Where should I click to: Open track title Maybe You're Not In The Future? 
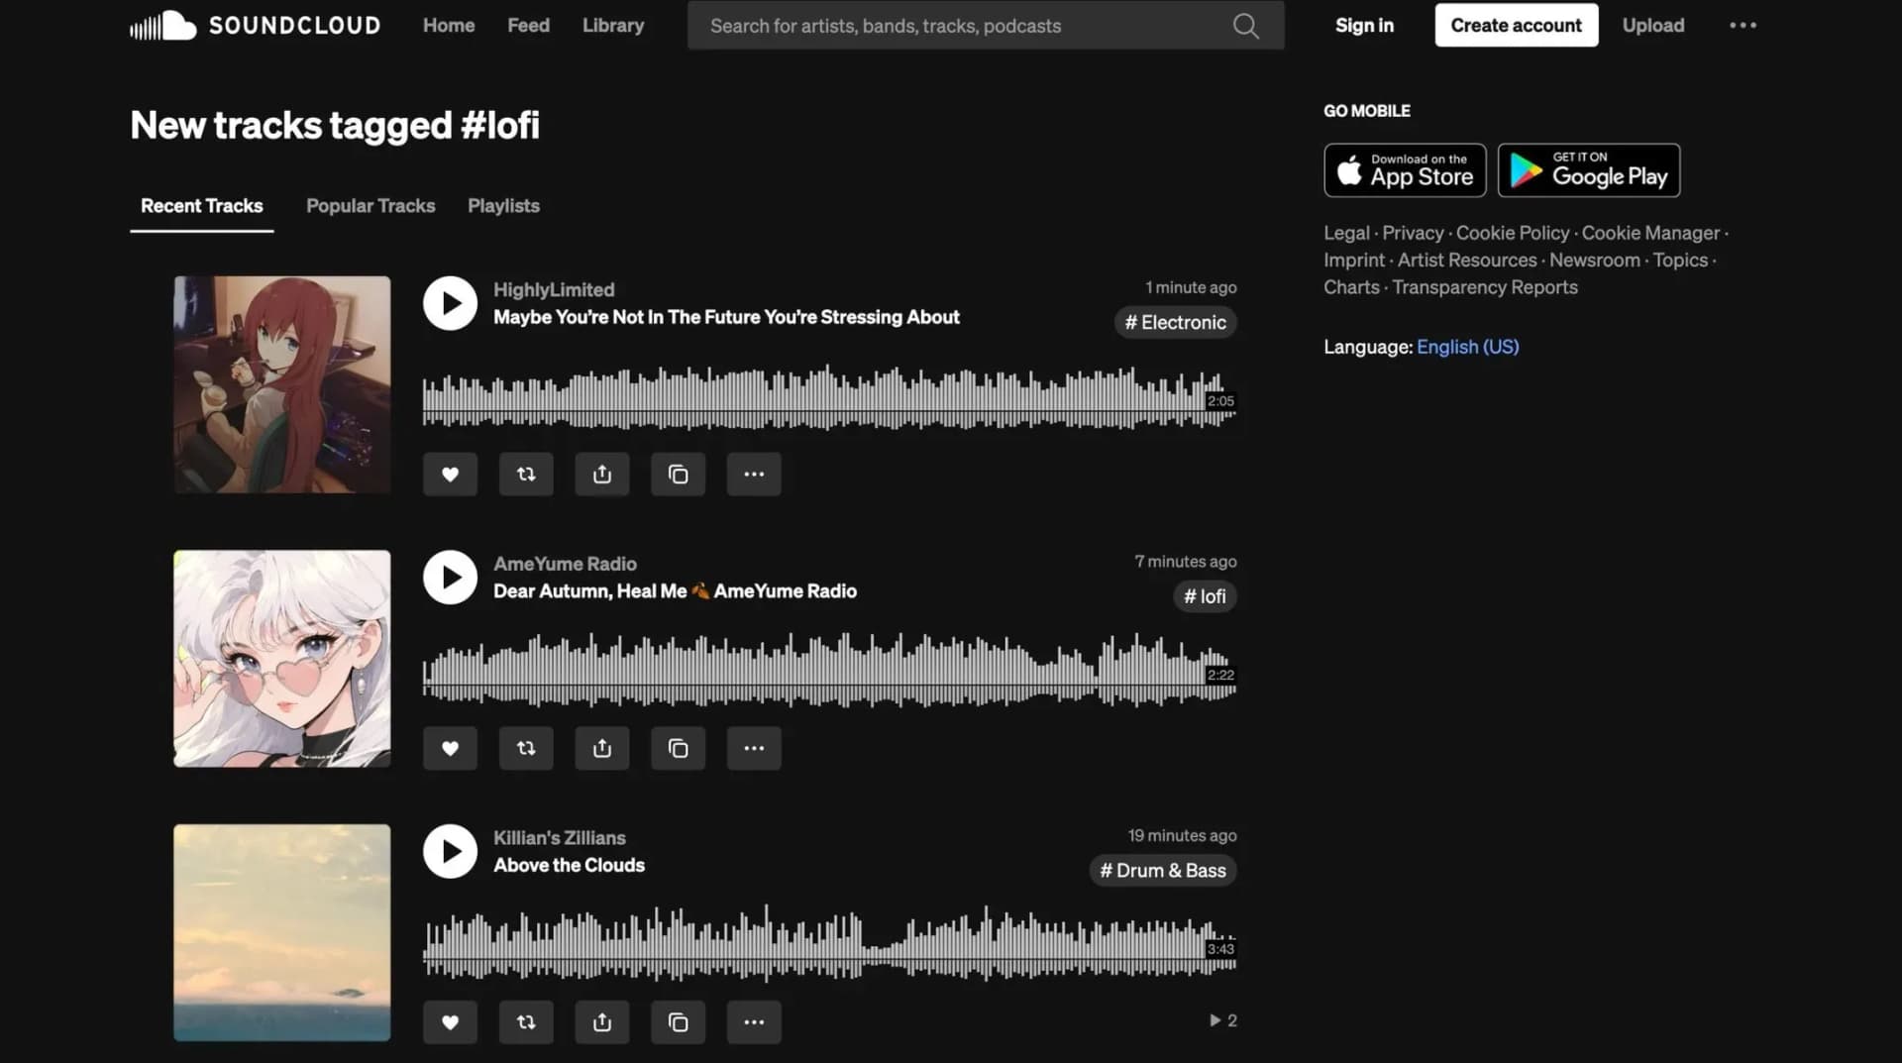pyautogui.click(x=726, y=317)
